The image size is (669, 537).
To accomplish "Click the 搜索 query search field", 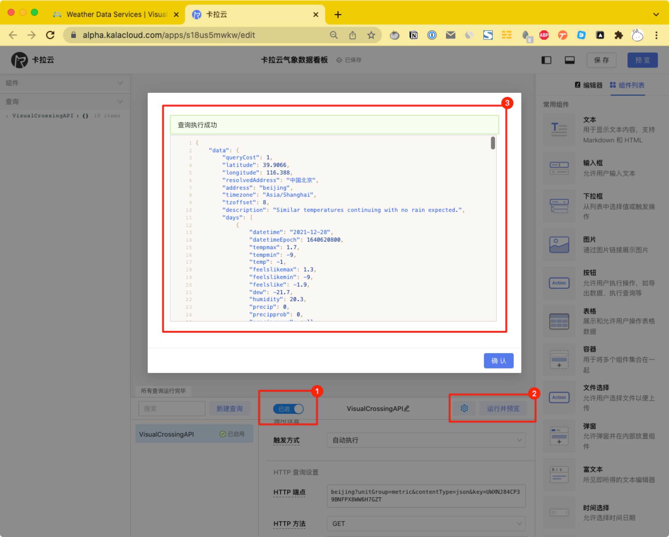I will click(172, 408).
